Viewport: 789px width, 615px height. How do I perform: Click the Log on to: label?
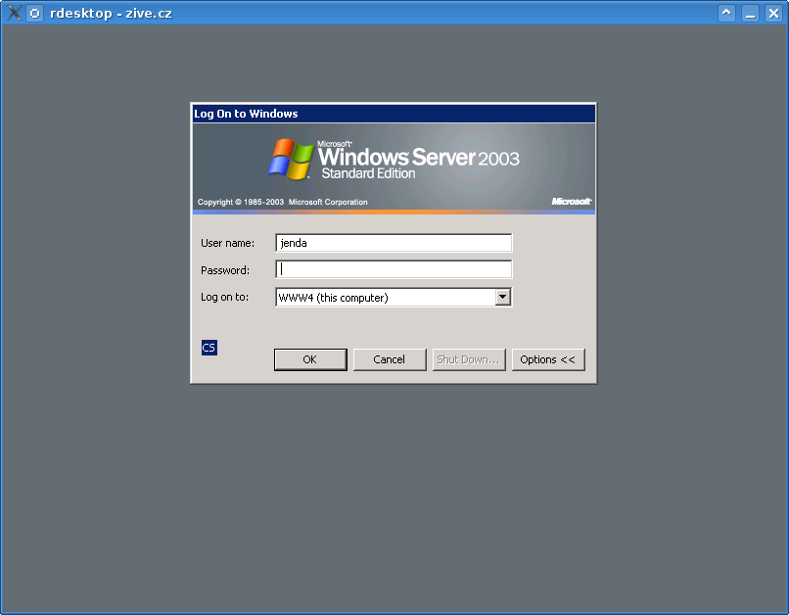pos(224,297)
